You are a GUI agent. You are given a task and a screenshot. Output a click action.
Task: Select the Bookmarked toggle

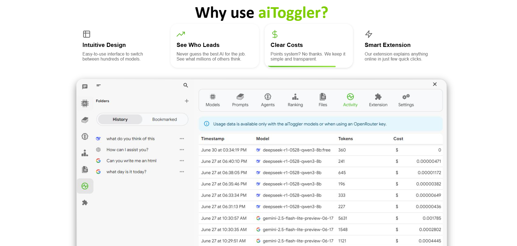pyautogui.click(x=164, y=119)
